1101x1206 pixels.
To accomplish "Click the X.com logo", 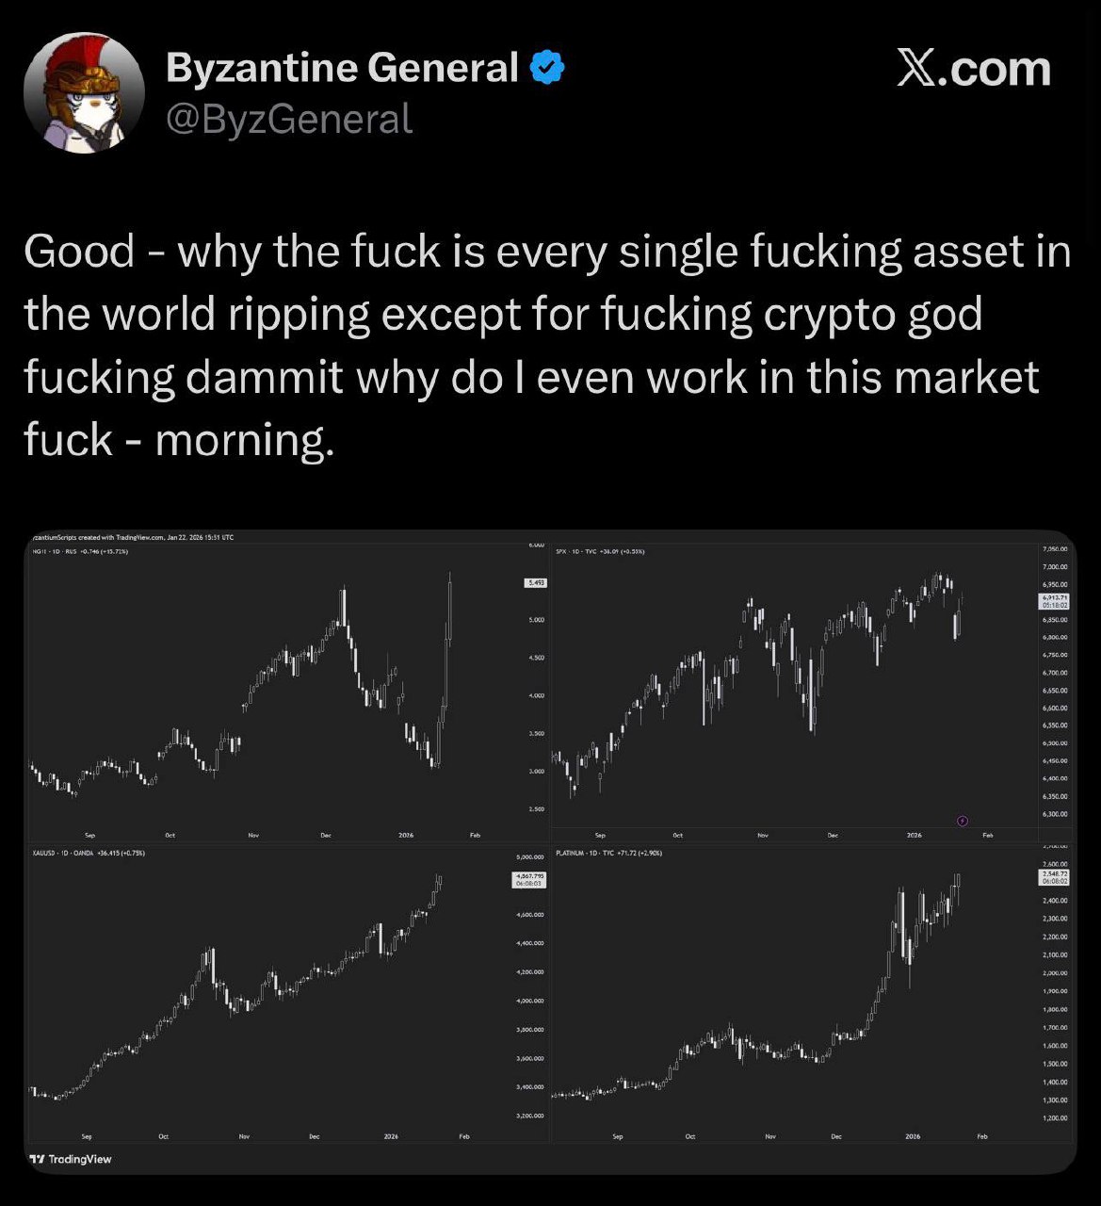I will (973, 70).
